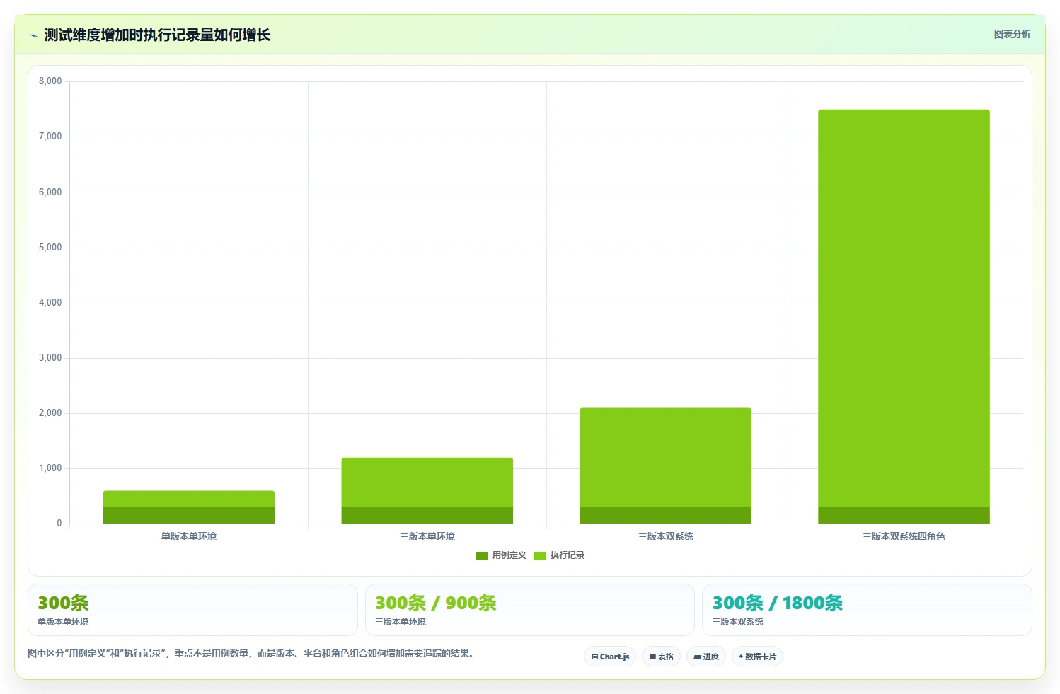Click the y-axis label 5,000

pos(50,248)
